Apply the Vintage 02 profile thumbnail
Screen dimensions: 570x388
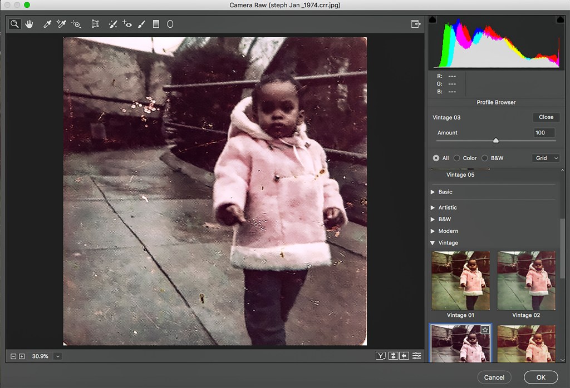[x=526, y=281]
